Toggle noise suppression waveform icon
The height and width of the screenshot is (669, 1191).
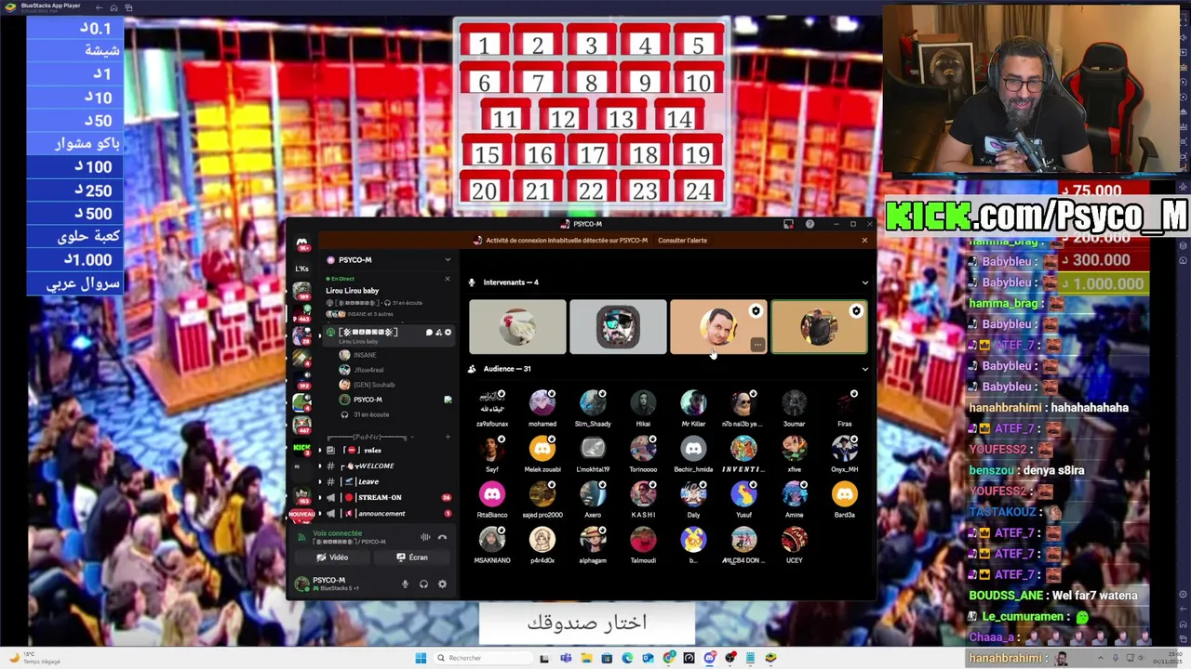(x=425, y=537)
